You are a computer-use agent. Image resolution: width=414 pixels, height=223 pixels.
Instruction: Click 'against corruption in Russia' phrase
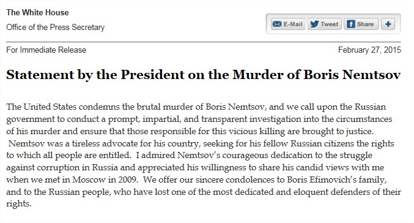pyautogui.click(x=62, y=167)
